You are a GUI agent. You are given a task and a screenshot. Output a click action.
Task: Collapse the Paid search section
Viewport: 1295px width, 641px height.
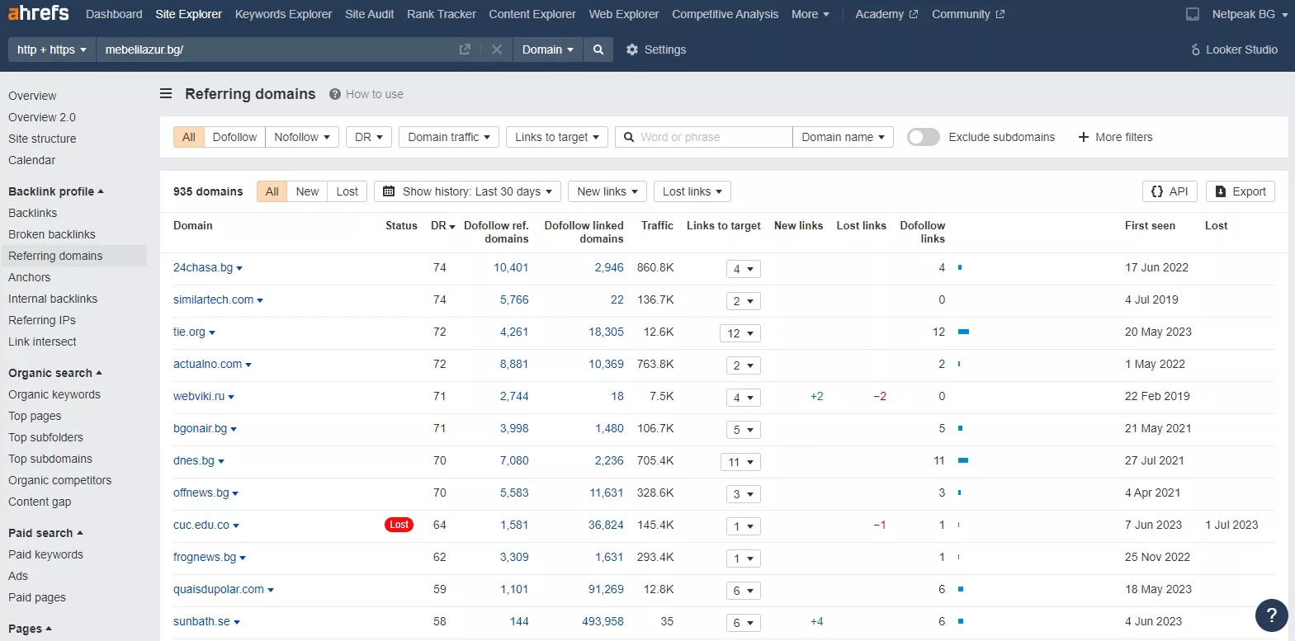(x=45, y=533)
